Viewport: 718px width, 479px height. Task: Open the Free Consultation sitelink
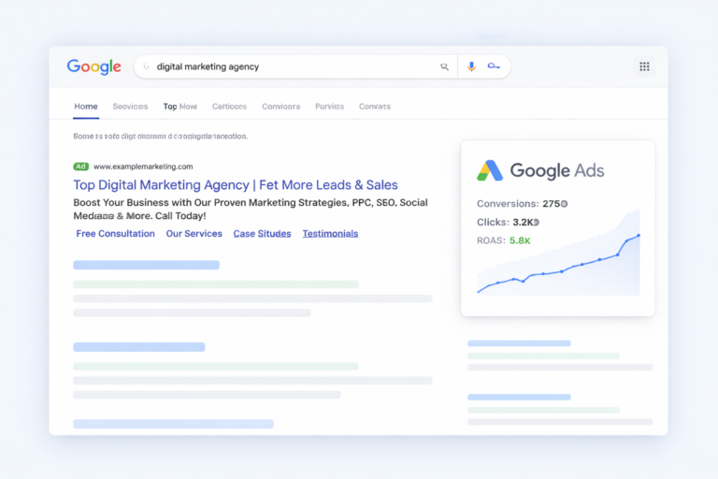click(x=115, y=234)
